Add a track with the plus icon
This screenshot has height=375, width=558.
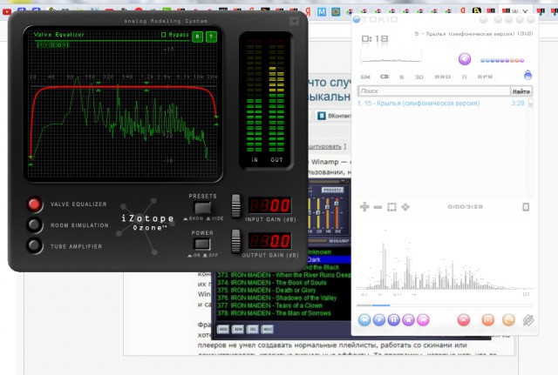coord(364,207)
